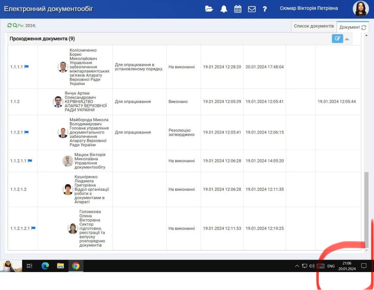Click flag icon in row 1.1.2.1
The width and height of the screenshot is (374, 290).
tap(27, 132)
